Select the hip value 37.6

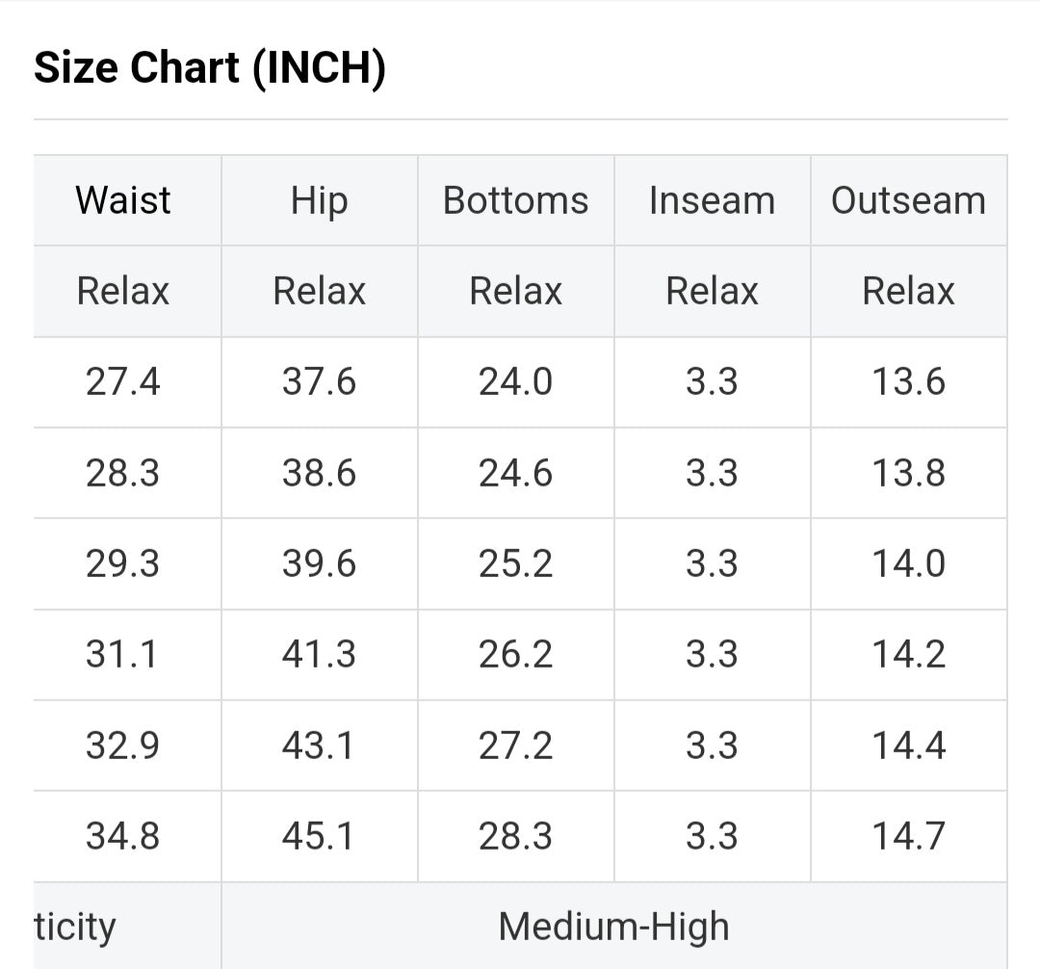[x=319, y=382]
